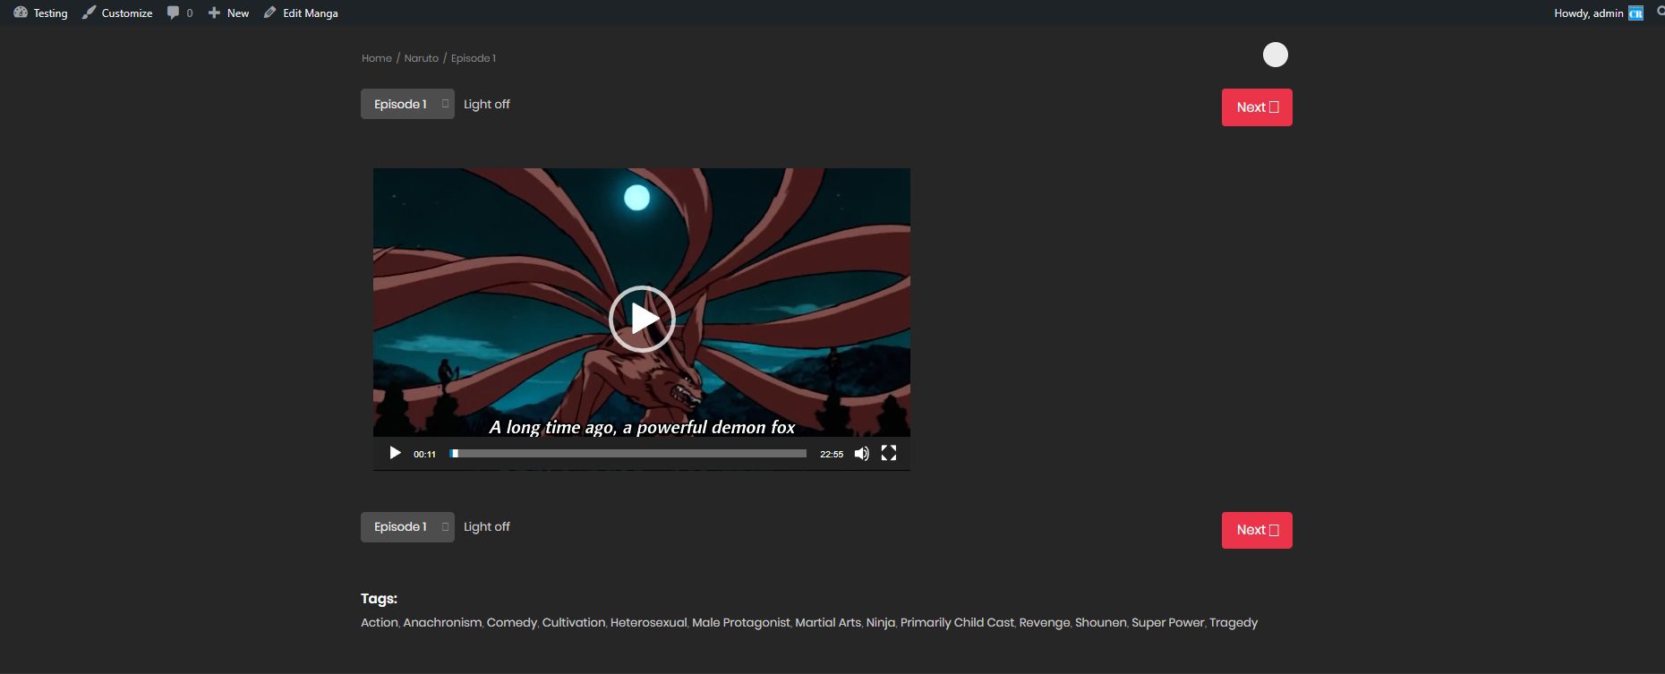Viewport: 1665px width, 674px height.
Task: Click the Episode 1 breadcrumb text
Action: coord(474,58)
